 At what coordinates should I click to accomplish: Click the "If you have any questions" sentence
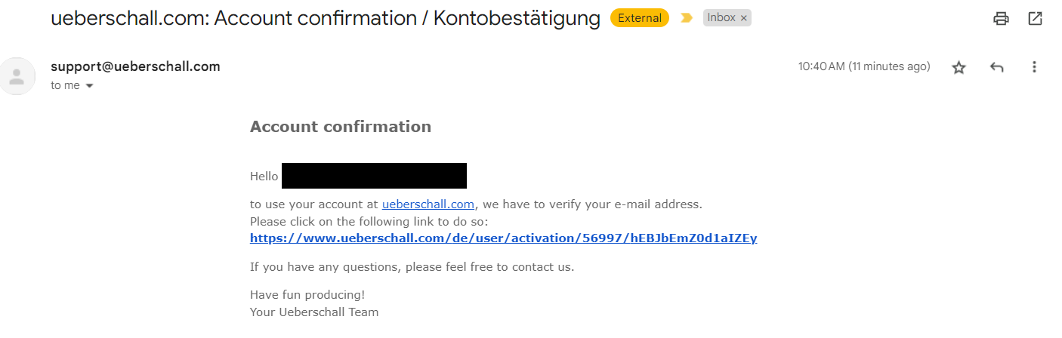point(412,267)
